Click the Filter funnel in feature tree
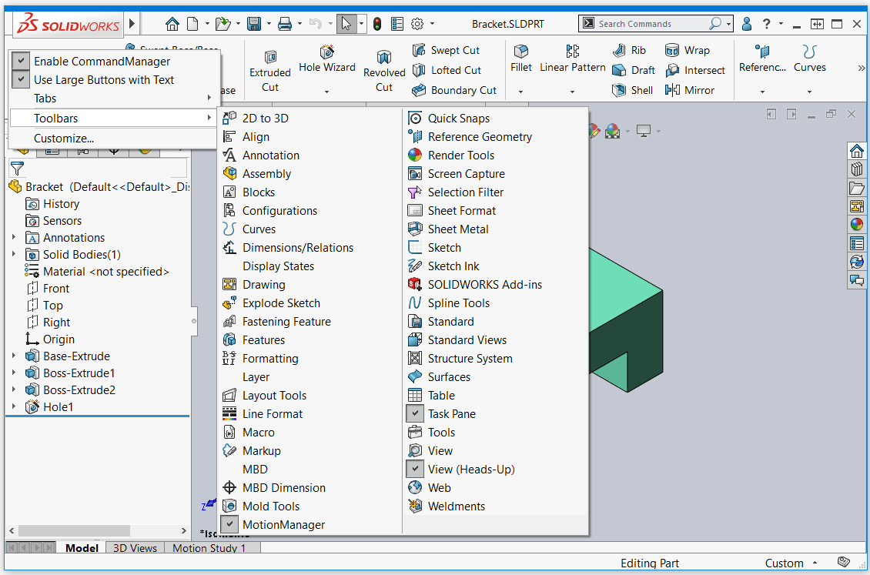The width and height of the screenshot is (870, 575). pyautogui.click(x=17, y=168)
